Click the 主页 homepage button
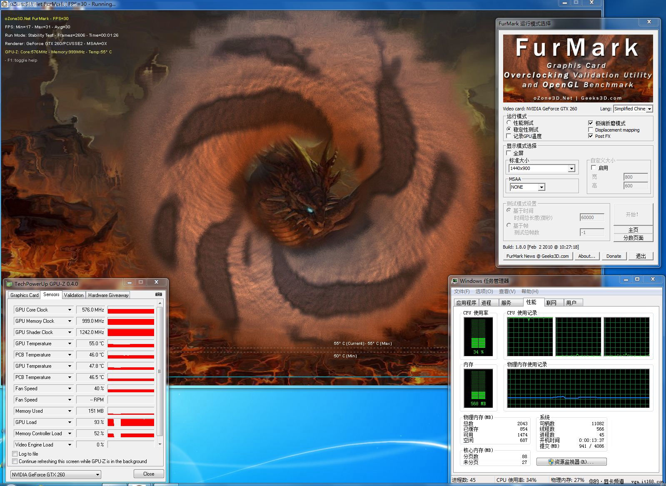 click(633, 230)
